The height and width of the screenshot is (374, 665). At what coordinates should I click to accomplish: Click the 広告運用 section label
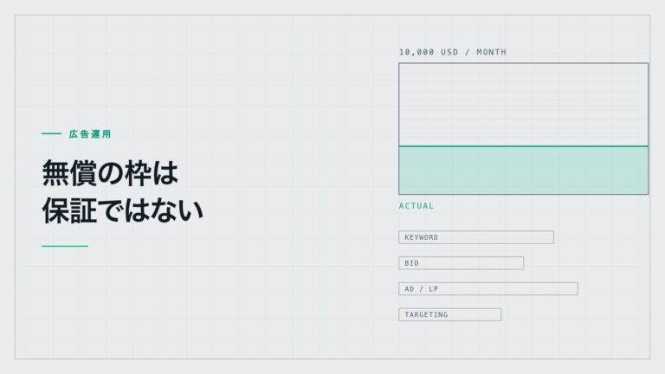[x=90, y=134]
